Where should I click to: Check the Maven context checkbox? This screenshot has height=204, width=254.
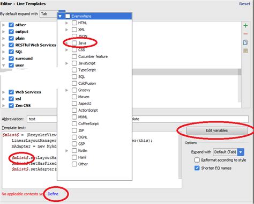[x=74, y=97]
